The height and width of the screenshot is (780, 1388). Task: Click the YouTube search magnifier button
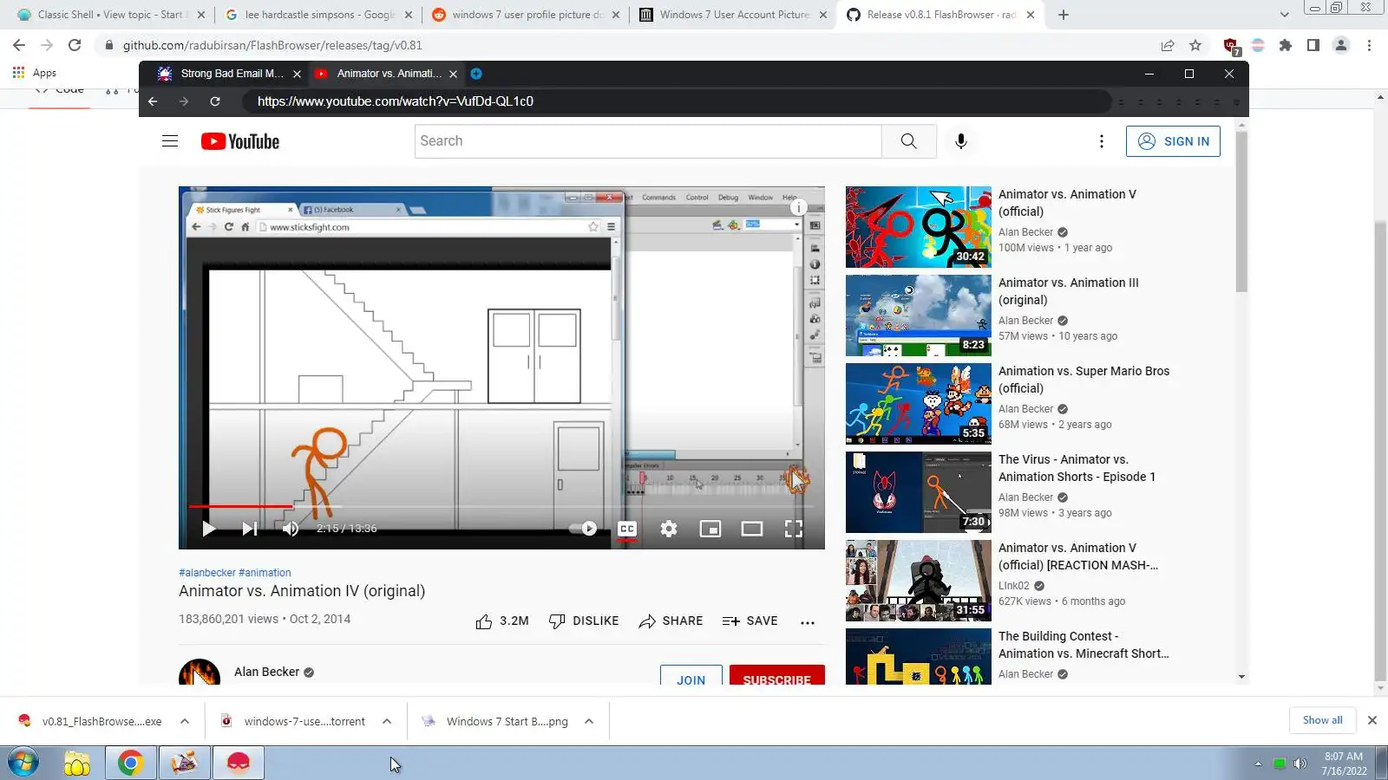tap(908, 141)
